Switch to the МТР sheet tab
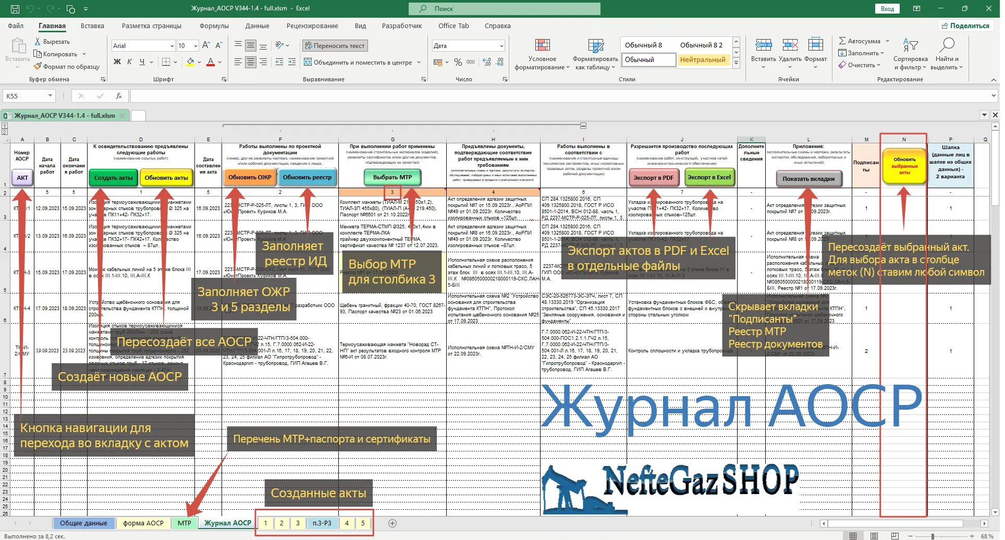1005x540 pixels. click(185, 523)
